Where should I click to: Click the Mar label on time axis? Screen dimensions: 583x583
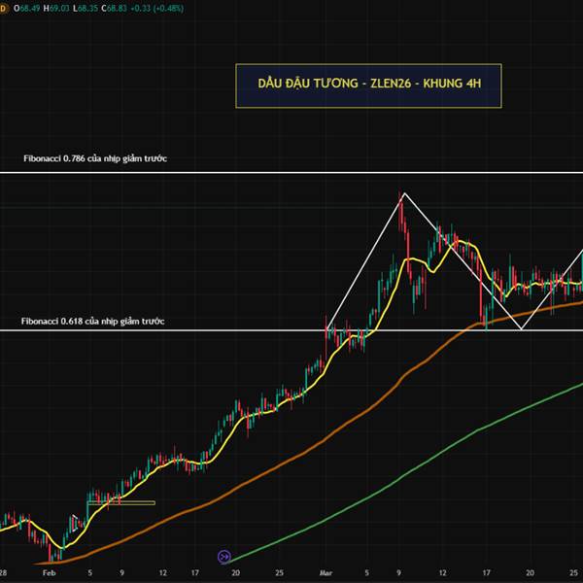click(x=326, y=572)
